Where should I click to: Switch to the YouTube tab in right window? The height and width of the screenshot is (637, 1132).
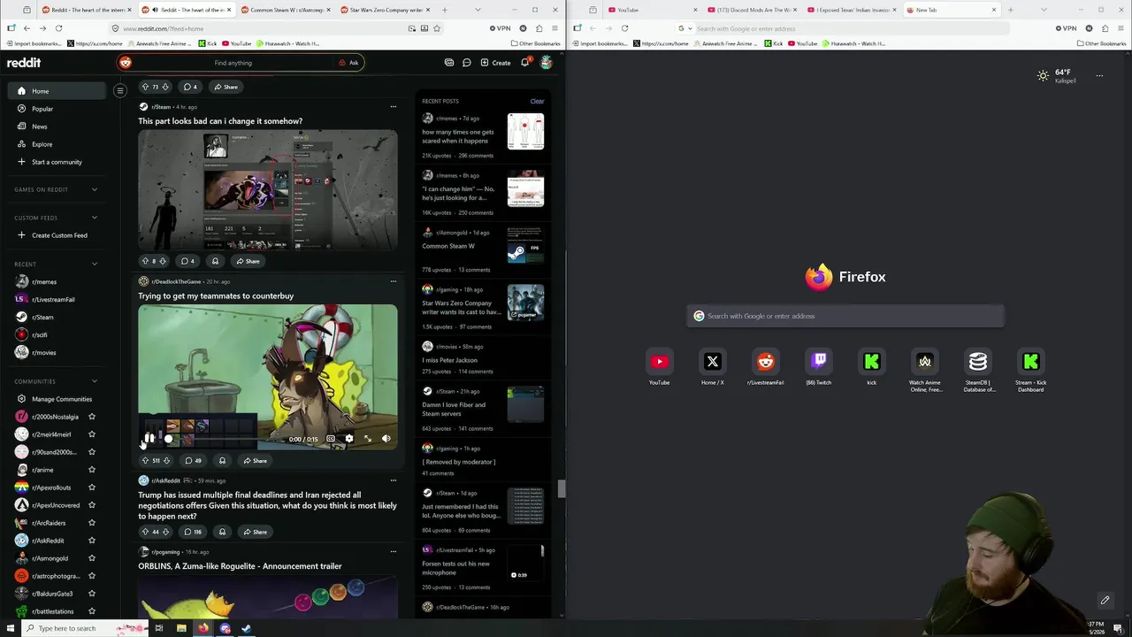tap(653, 10)
